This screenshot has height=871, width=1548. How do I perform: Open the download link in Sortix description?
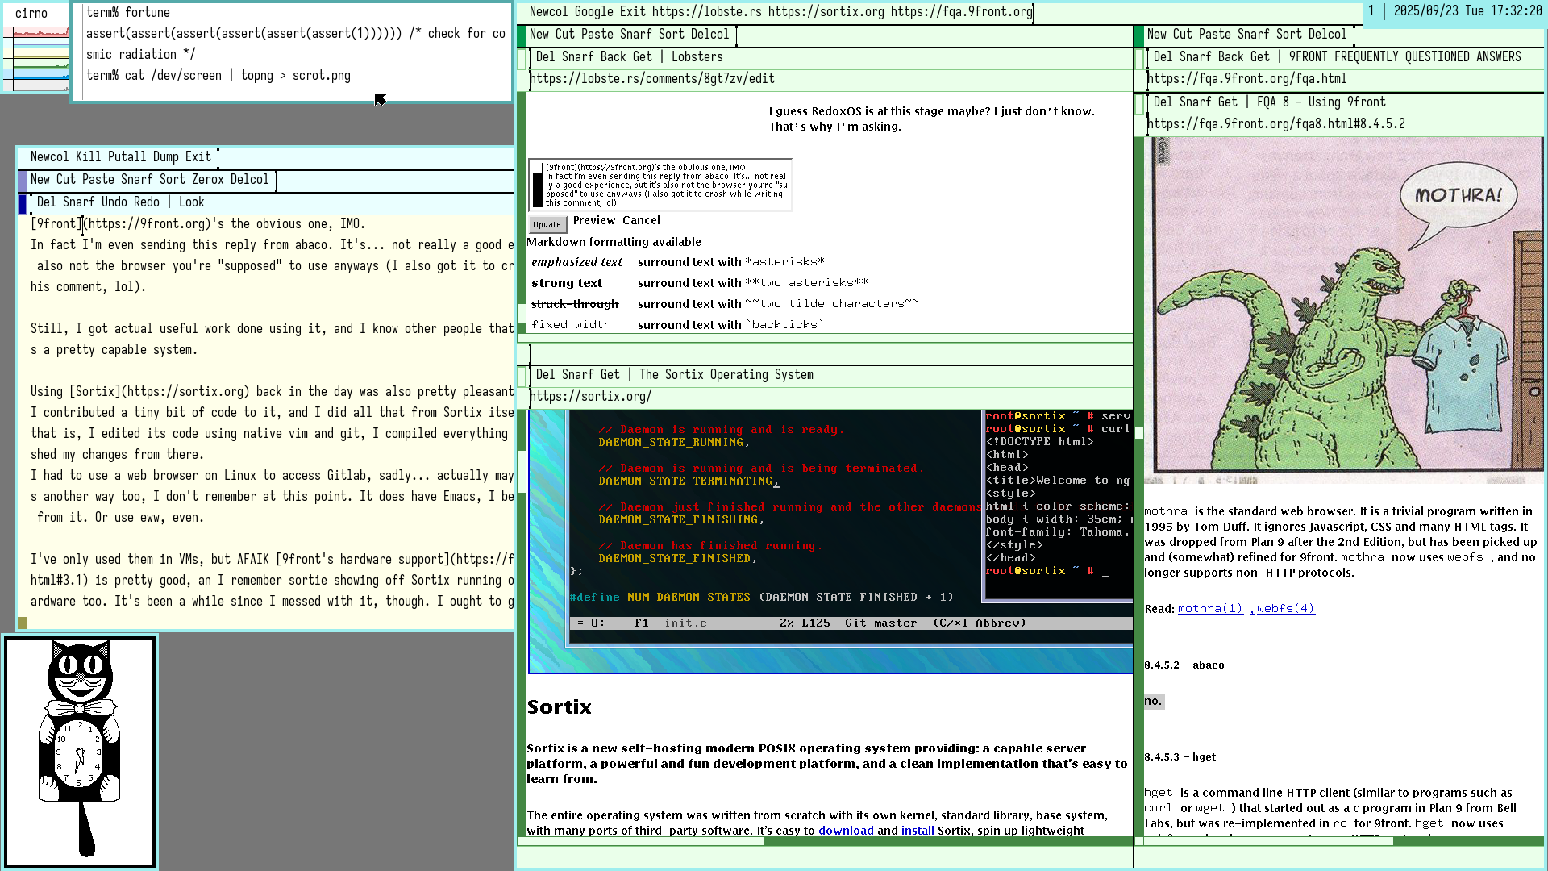[x=846, y=831]
